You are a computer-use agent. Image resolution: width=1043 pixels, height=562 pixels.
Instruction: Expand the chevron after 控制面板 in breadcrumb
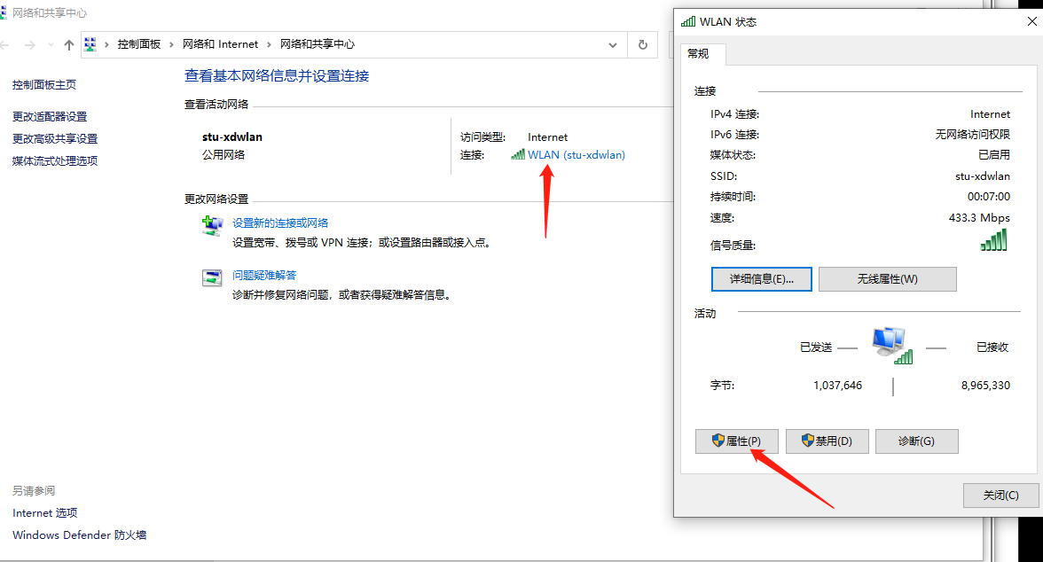coord(172,44)
